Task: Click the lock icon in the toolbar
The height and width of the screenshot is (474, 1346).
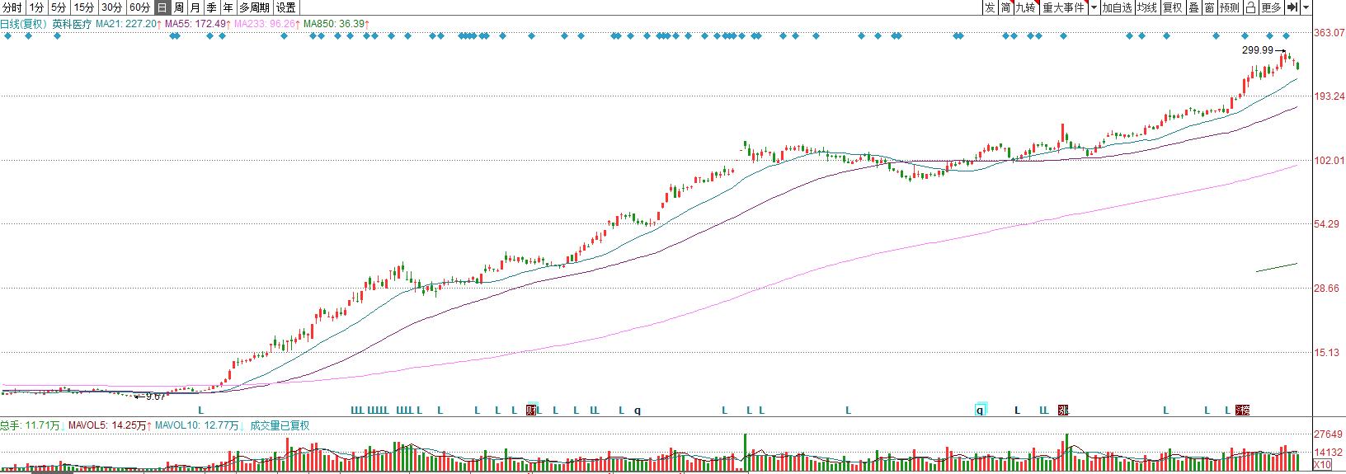Action: pyautogui.click(x=1250, y=7)
